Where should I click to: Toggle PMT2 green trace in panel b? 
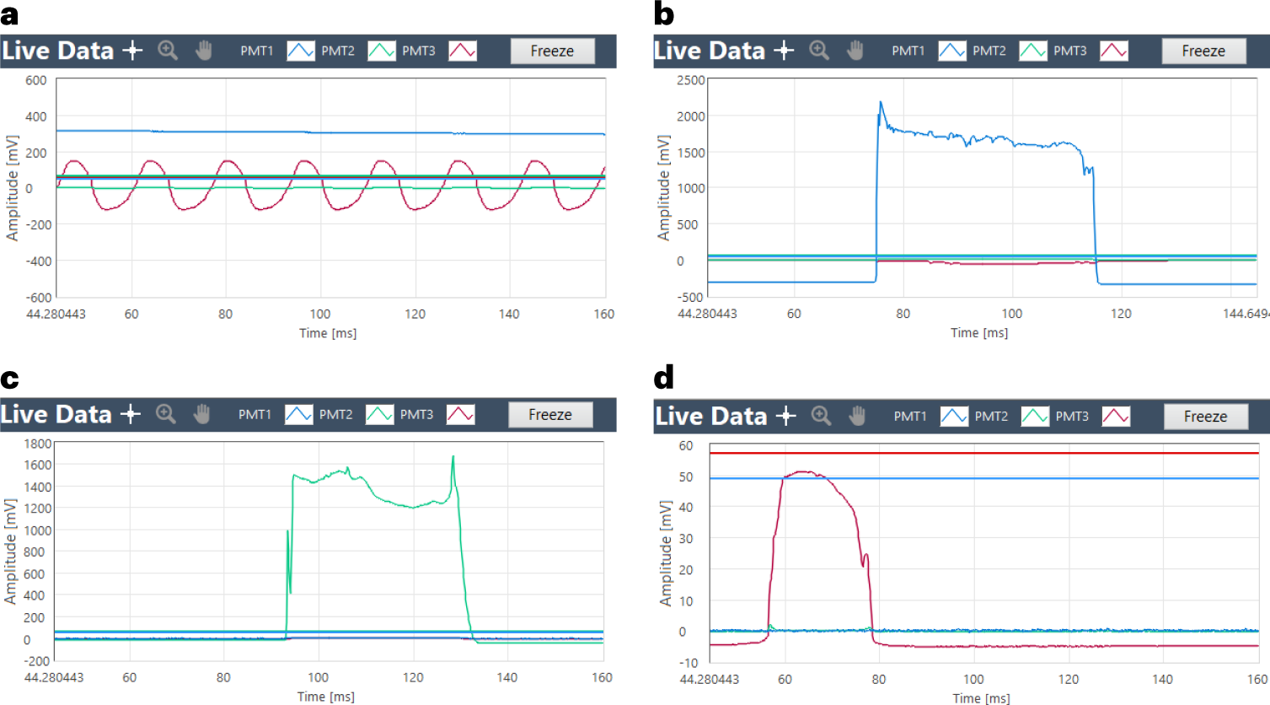(x=1033, y=51)
